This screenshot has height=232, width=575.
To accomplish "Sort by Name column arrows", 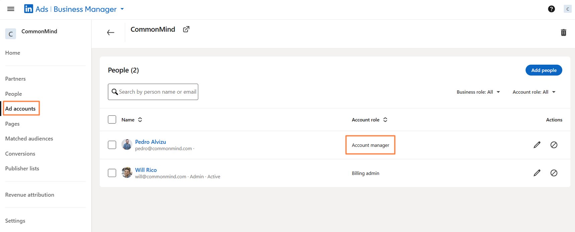I will [x=140, y=120].
